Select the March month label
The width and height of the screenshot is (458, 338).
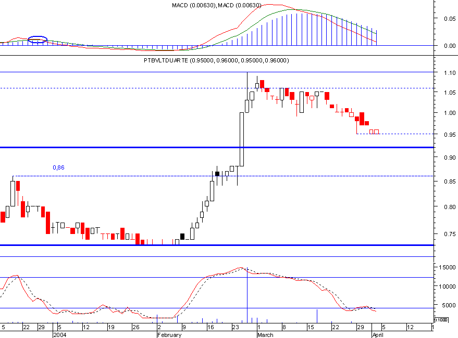[265, 335]
